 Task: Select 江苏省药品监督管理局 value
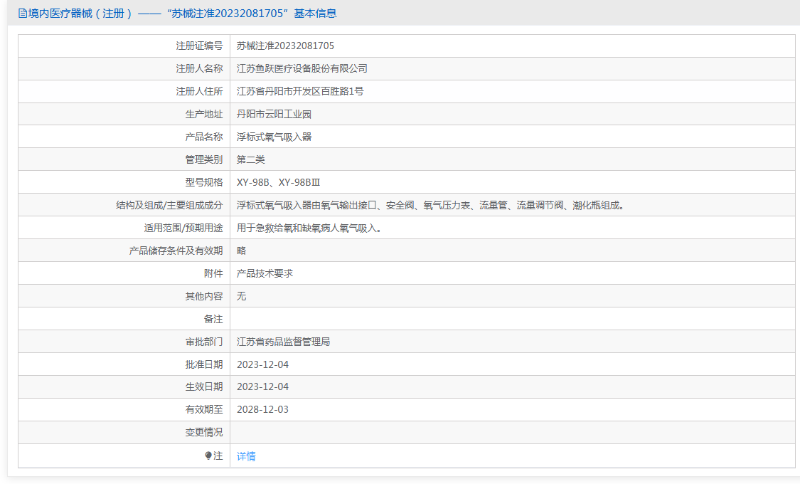tap(283, 342)
